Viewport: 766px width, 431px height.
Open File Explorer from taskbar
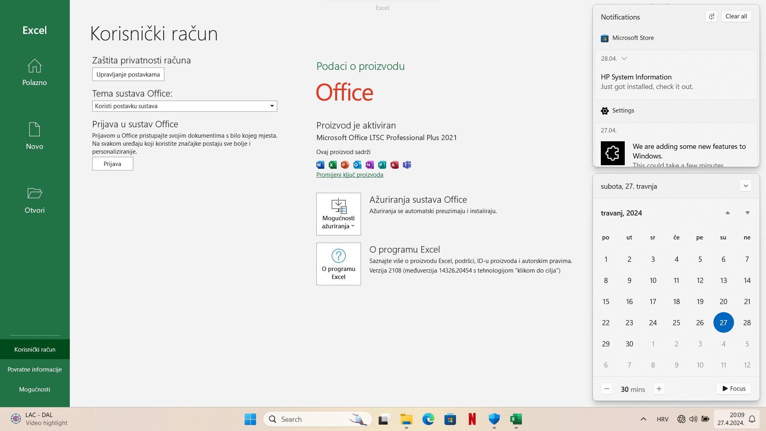[x=406, y=419]
